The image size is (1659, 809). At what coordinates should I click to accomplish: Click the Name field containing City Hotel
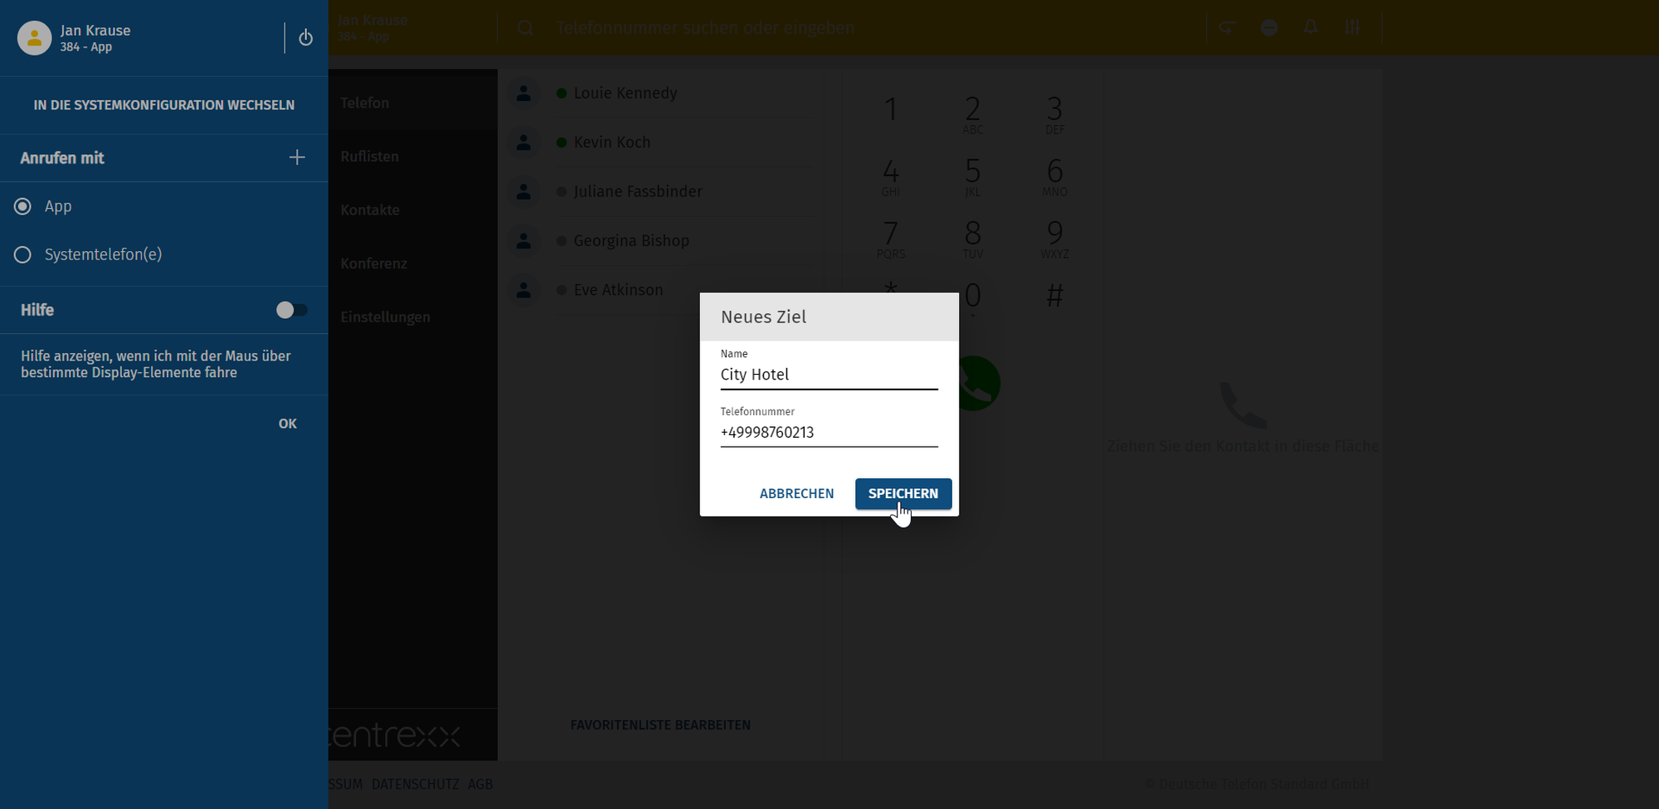[x=828, y=375]
